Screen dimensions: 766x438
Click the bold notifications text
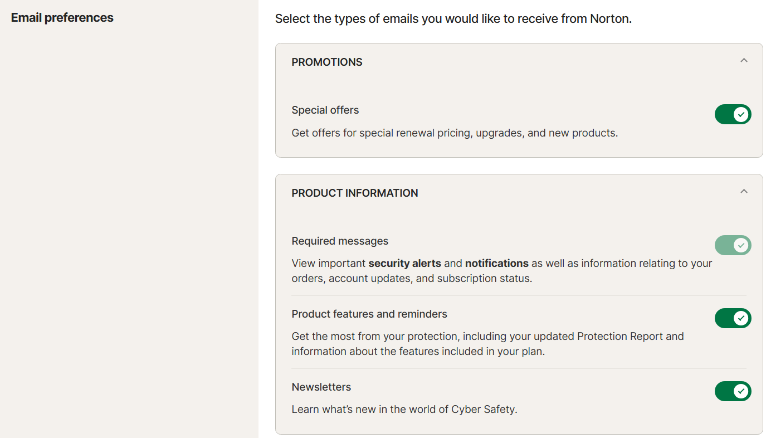click(x=496, y=263)
